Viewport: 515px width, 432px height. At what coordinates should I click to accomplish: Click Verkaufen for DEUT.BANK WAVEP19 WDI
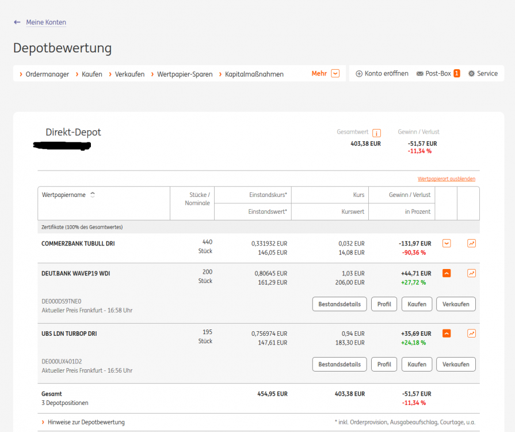[456, 304]
